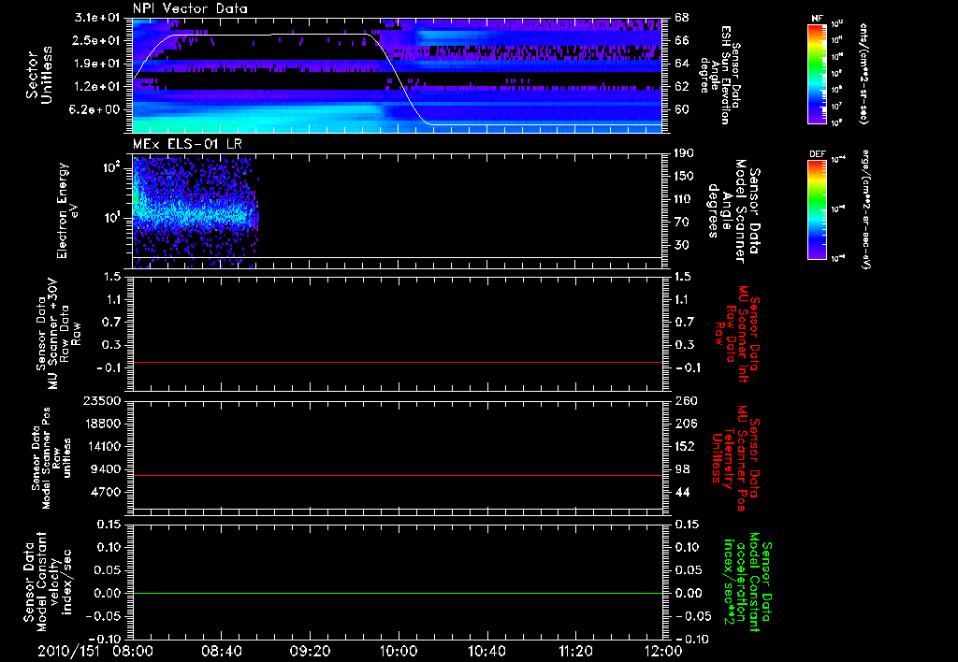This screenshot has width=958, height=662.
Task: Click the 08:40 time axis label
Action: tap(221, 651)
